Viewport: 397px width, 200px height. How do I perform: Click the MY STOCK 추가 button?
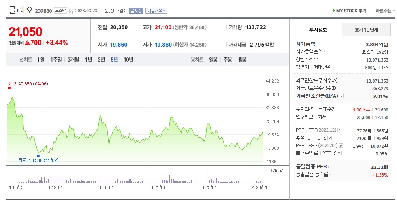click(x=349, y=11)
